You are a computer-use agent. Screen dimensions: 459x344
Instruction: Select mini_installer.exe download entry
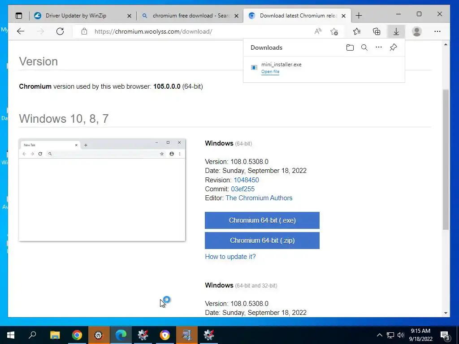click(x=324, y=68)
